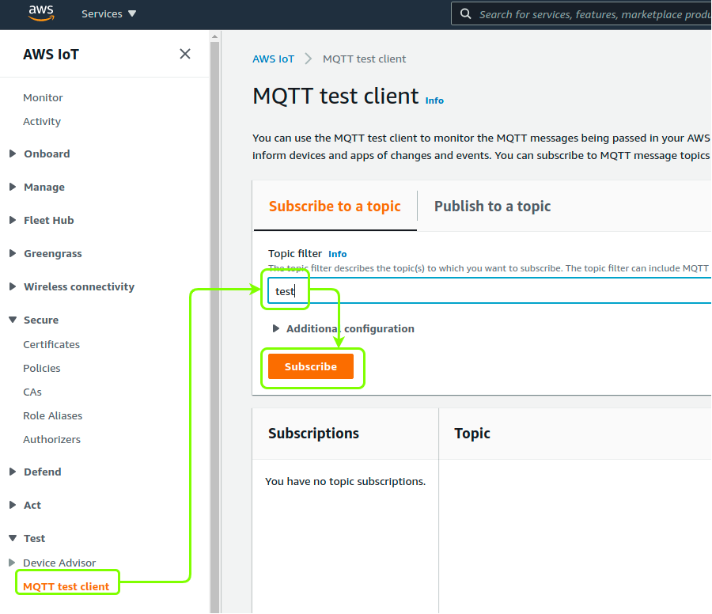This screenshot has height=614, width=712.
Task: Open Certificates under Secure
Action: [51, 344]
